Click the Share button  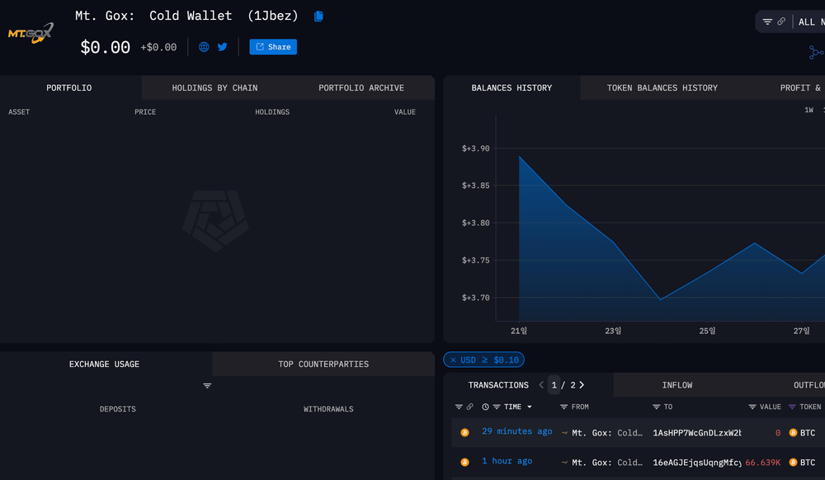(272, 46)
